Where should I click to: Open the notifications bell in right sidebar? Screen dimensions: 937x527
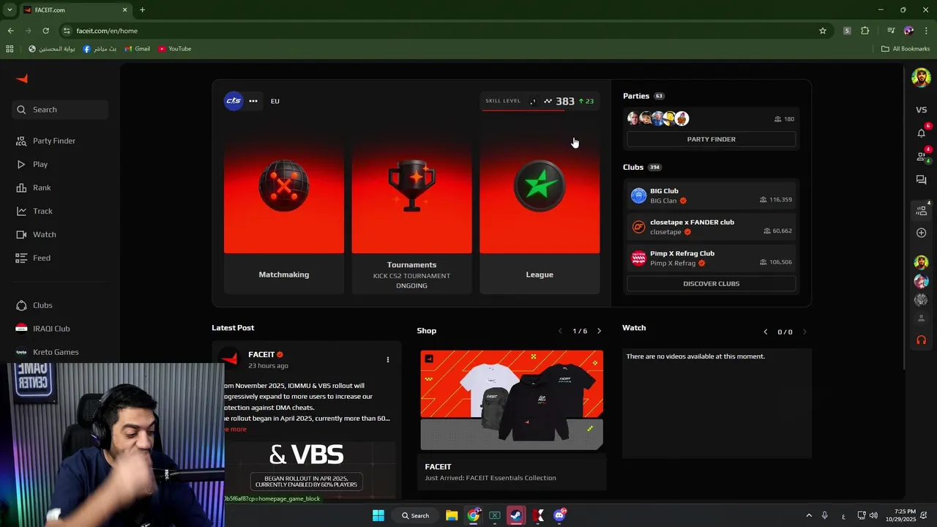coord(921,132)
